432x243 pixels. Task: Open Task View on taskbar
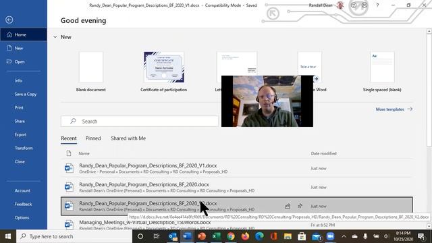[157, 236]
